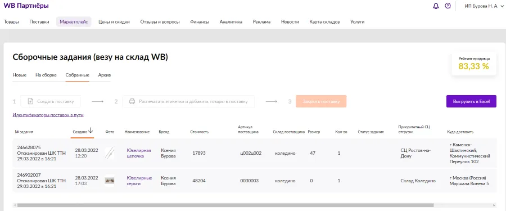Select the Маркетплейс menu item

(x=74, y=22)
